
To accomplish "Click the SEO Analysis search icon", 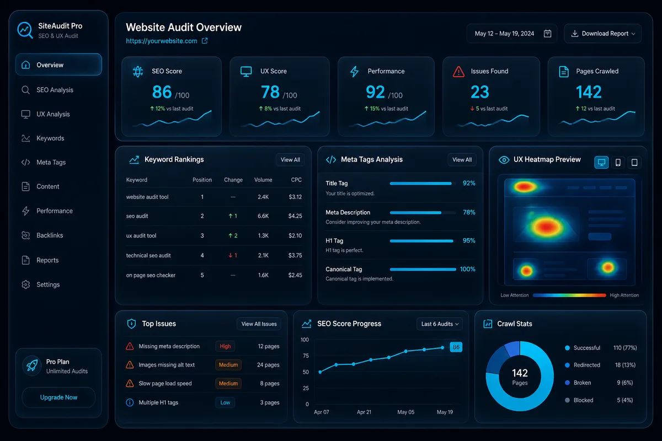I will [x=25, y=90].
